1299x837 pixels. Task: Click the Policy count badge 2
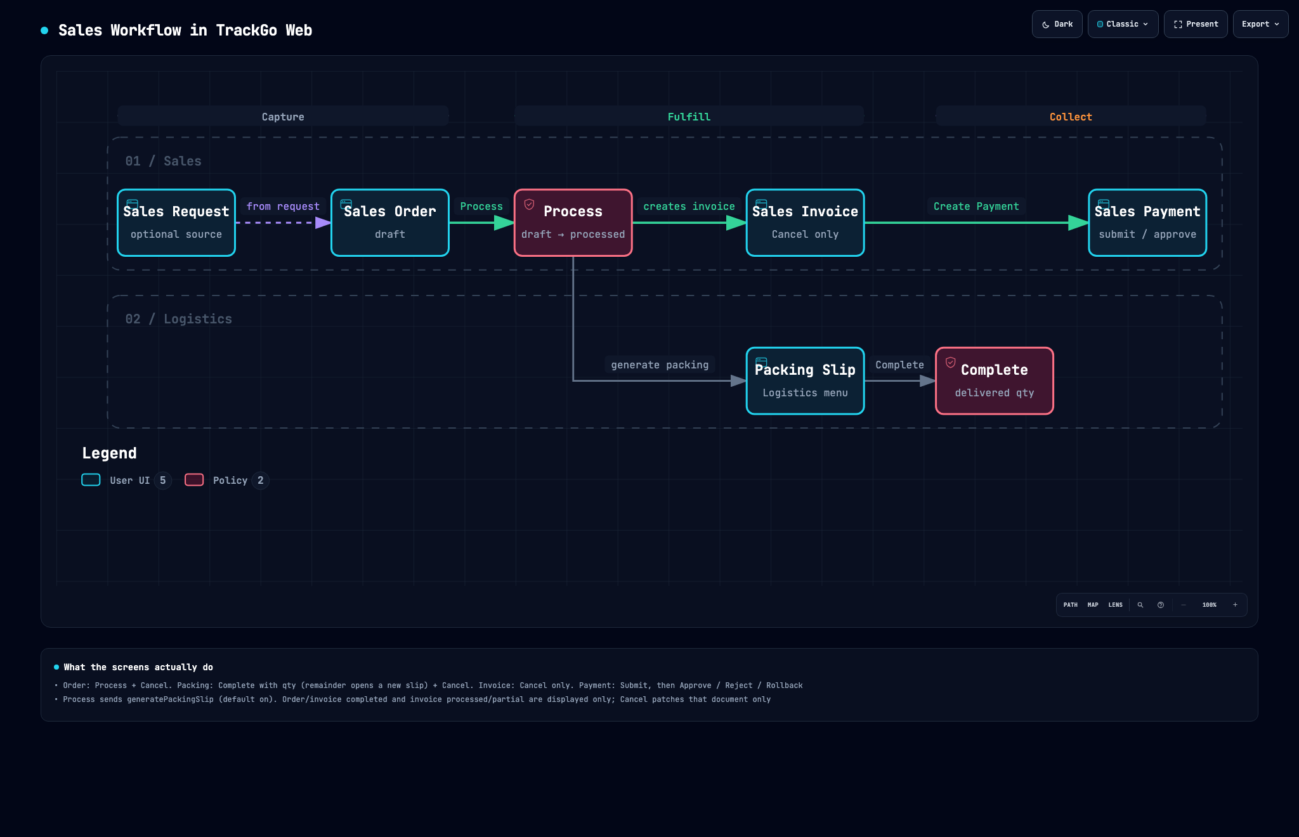click(x=261, y=481)
